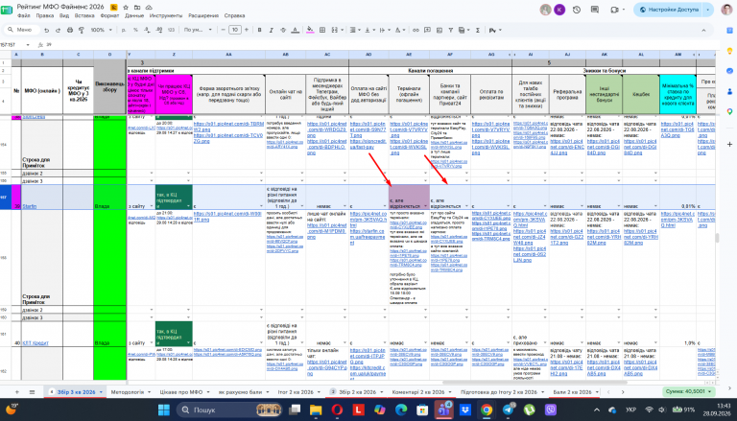Apply percent format
The image size is (737, 421).
[135, 30]
